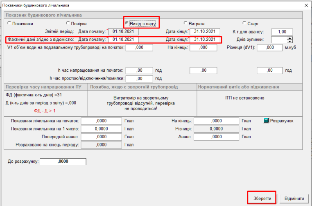Select the Повірка radio option
This screenshot has width=312, height=206.
(x=68, y=24)
